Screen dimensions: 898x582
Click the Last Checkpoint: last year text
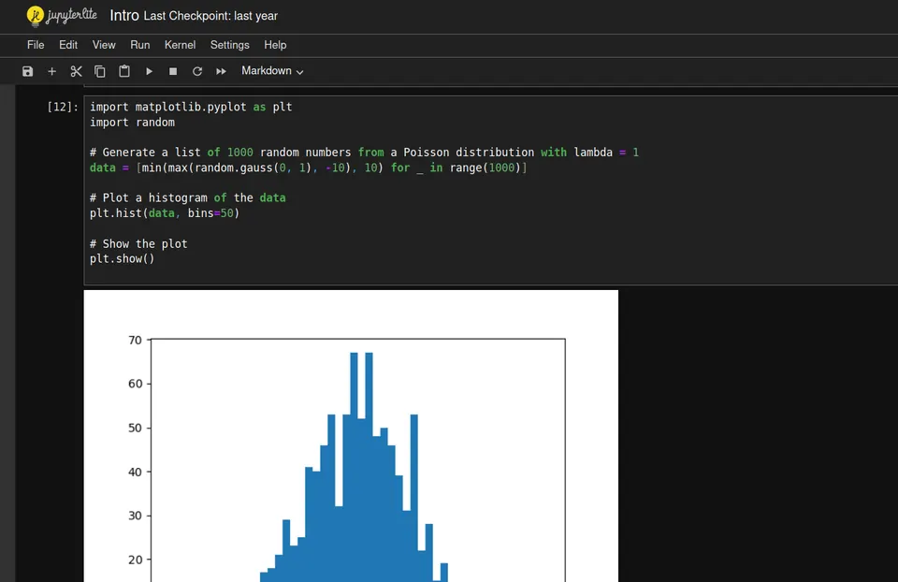click(x=210, y=16)
